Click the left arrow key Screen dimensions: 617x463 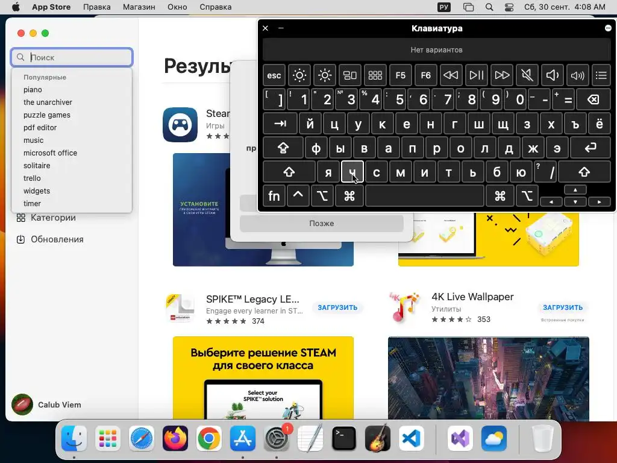[551, 202]
